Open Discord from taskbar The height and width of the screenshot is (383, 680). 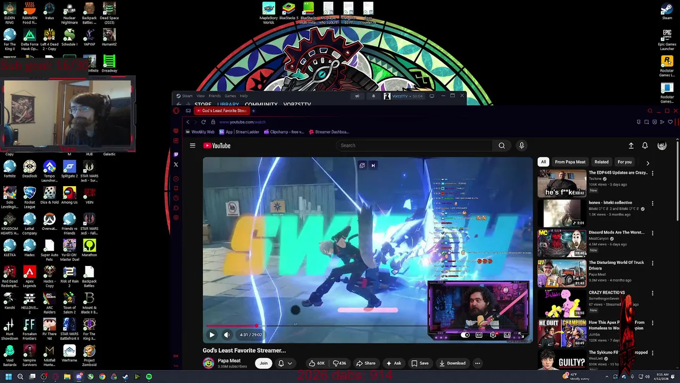click(x=79, y=377)
